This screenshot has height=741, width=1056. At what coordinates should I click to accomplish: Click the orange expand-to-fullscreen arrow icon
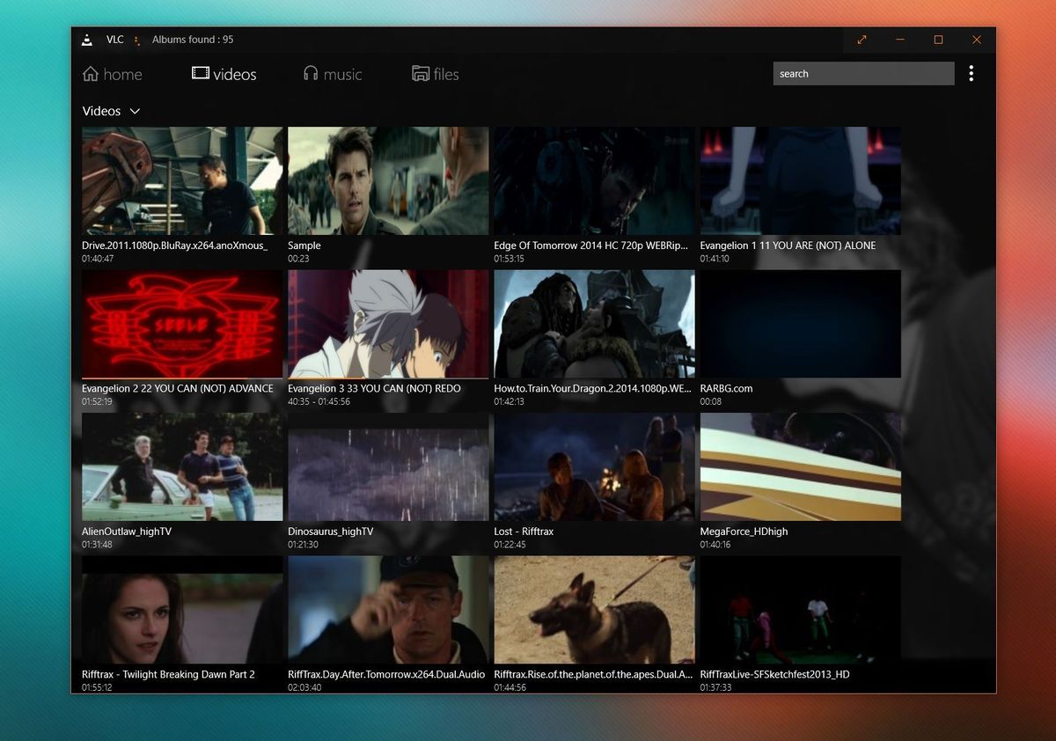[x=862, y=40]
